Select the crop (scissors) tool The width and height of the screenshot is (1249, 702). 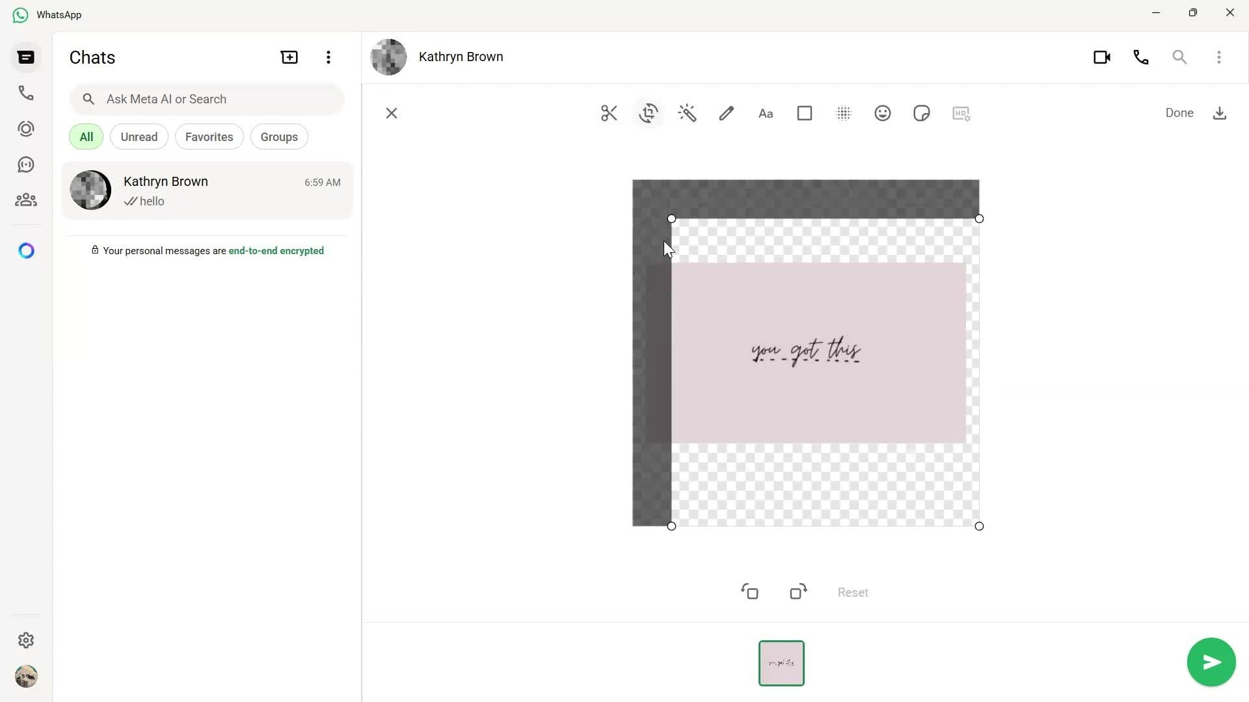click(x=608, y=113)
